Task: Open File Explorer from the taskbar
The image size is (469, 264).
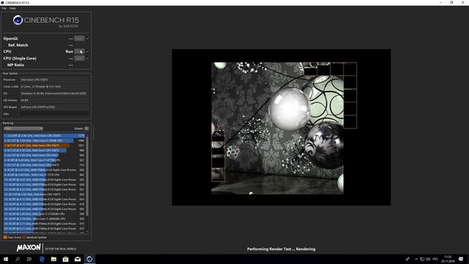Action: (53, 259)
